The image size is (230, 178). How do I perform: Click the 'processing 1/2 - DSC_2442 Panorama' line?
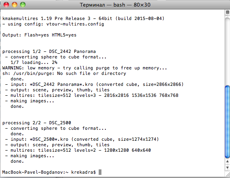49,51
